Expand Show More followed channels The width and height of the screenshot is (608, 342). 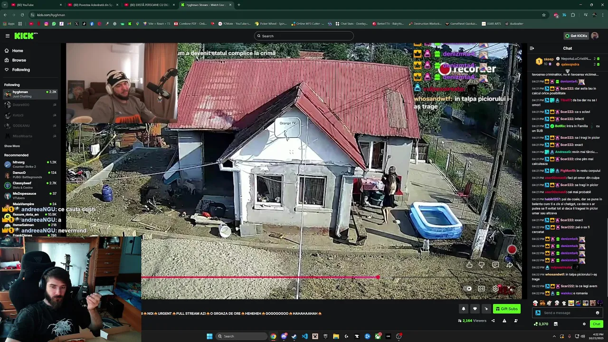pos(12,146)
